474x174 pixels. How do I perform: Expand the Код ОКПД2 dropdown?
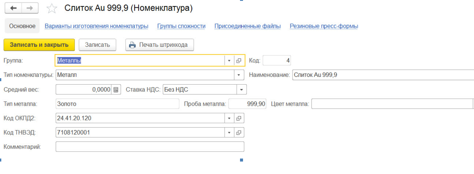click(229, 118)
